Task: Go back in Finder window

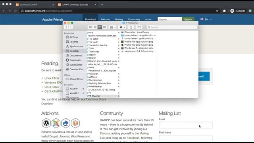Action: 66,27
